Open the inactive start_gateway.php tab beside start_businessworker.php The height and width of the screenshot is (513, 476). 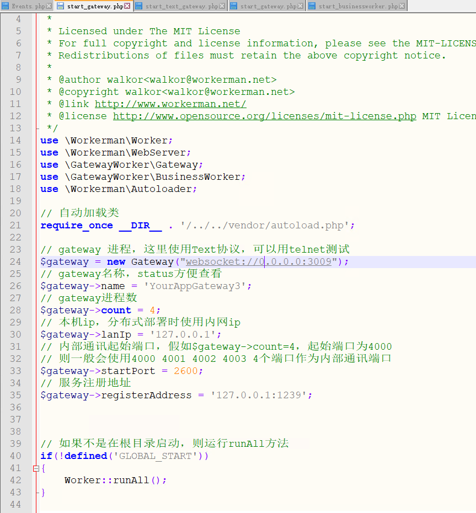[x=267, y=6]
